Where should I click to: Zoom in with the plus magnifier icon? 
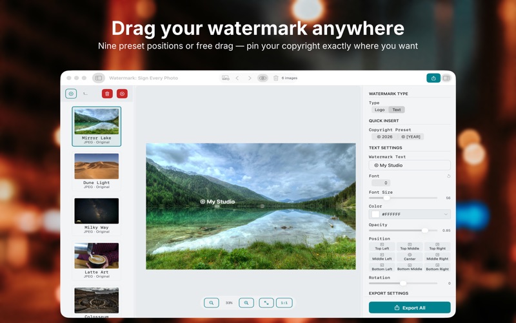pyautogui.click(x=246, y=302)
